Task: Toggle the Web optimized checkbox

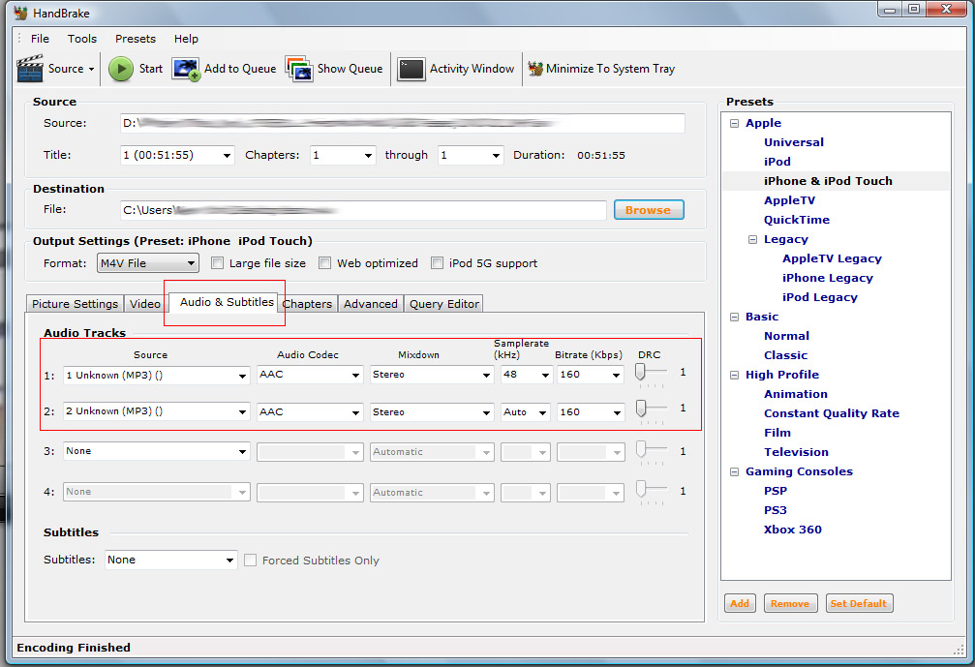Action: point(324,263)
